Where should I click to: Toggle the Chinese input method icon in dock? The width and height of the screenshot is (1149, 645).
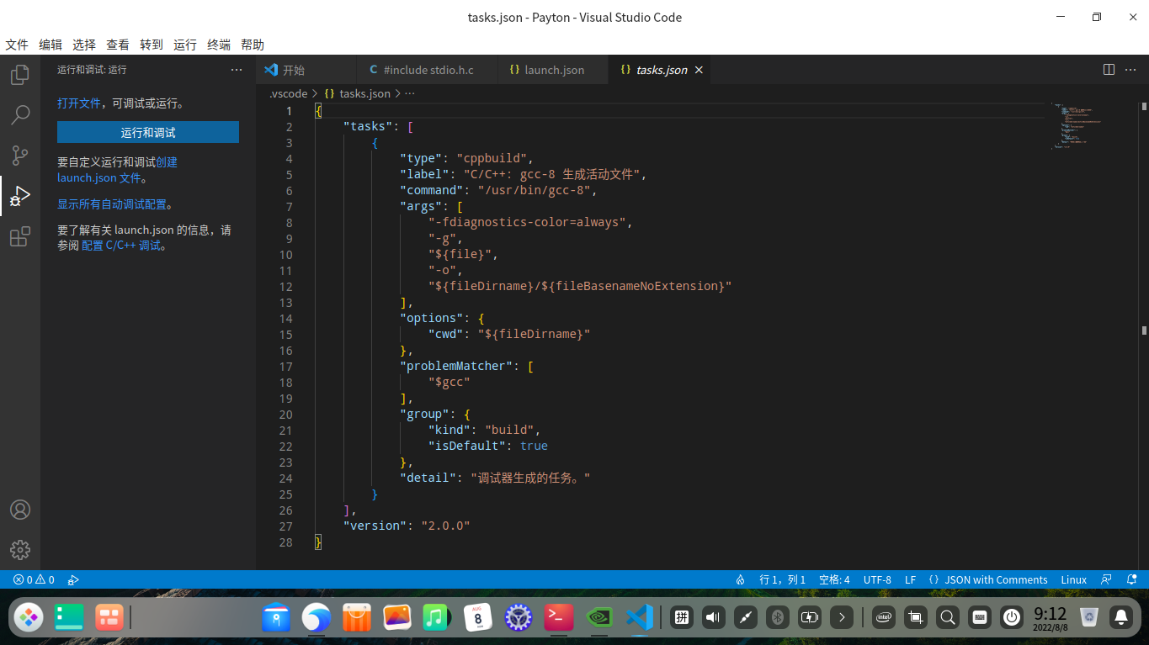coord(682,618)
